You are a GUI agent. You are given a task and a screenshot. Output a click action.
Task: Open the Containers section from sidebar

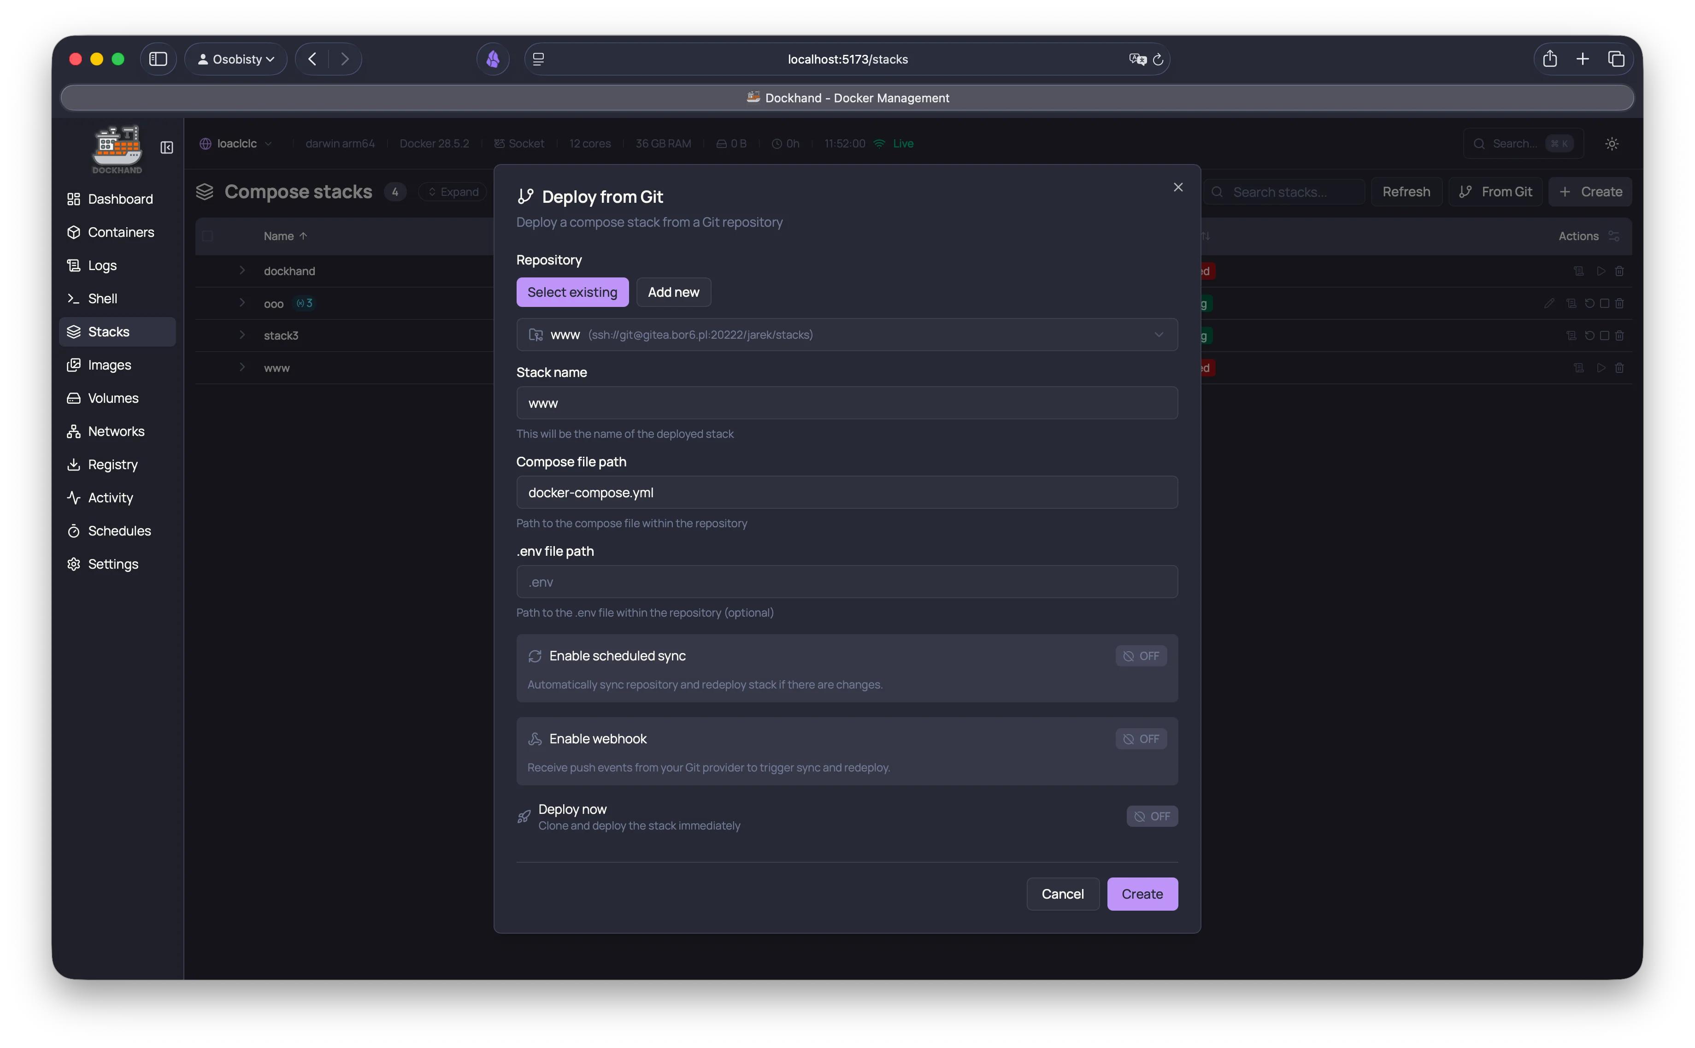click(121, 232)
